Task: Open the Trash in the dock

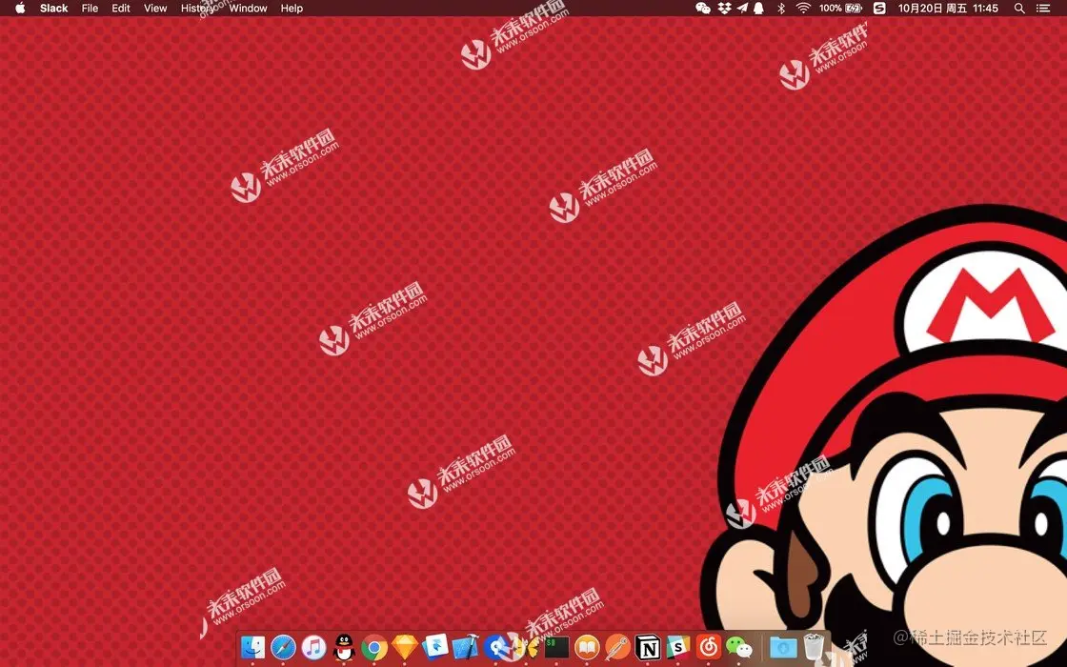Action: 814,647
